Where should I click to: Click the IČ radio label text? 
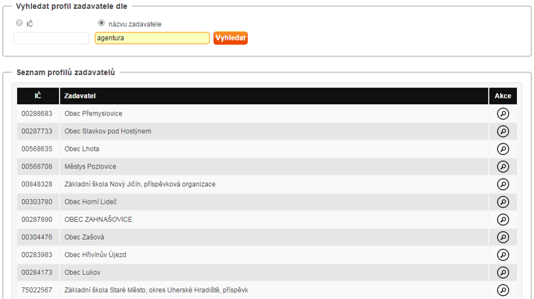pos(30,24)
